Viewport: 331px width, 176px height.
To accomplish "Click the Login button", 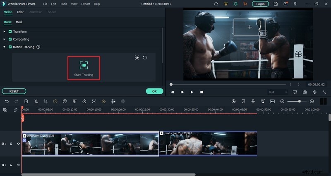I will coord(260,4).
